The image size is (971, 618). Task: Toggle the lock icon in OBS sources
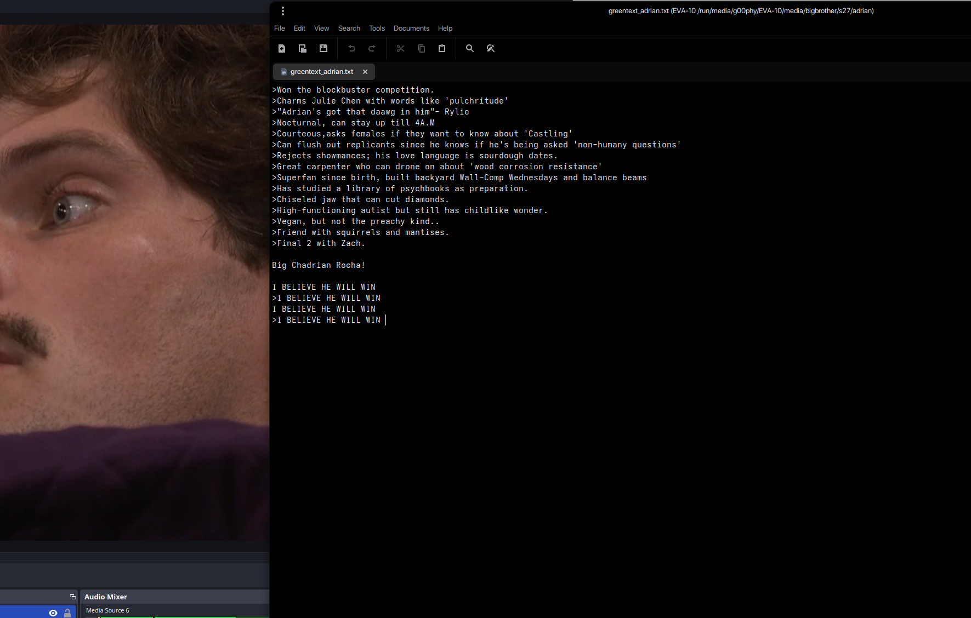click(67, 613)
